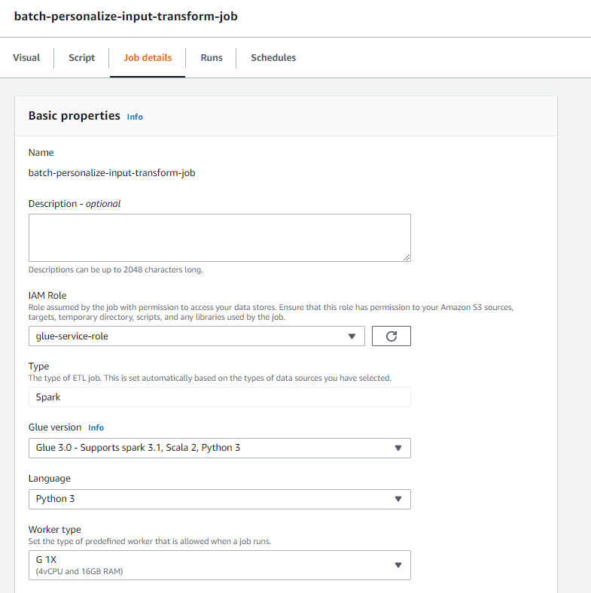This screenshot has width=591, height=593.
Task: Open the Schedules tab
Action: point(273,58)
